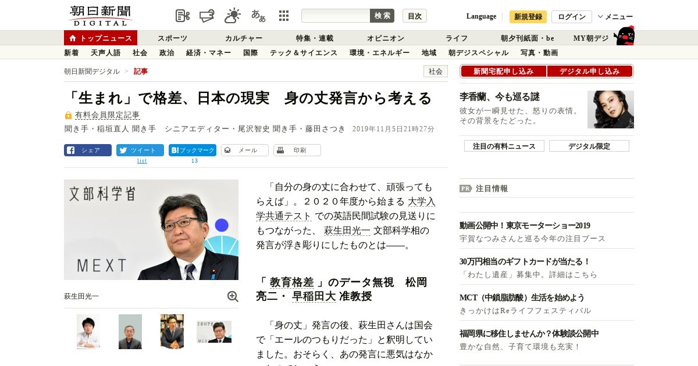Screen dimensions: 698x366
Task: Open the news list icon in header
Action: click(x=183, y=16)
